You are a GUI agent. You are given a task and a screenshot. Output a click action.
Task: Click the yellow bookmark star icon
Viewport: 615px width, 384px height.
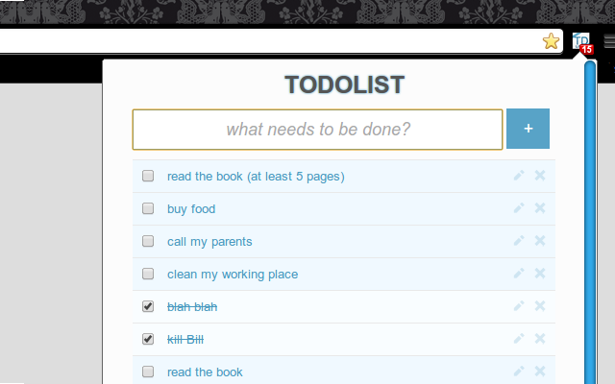[x=551, y=41]
